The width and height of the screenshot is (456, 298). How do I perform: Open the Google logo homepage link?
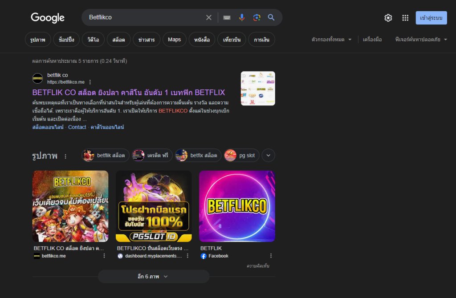pos(48,18)
